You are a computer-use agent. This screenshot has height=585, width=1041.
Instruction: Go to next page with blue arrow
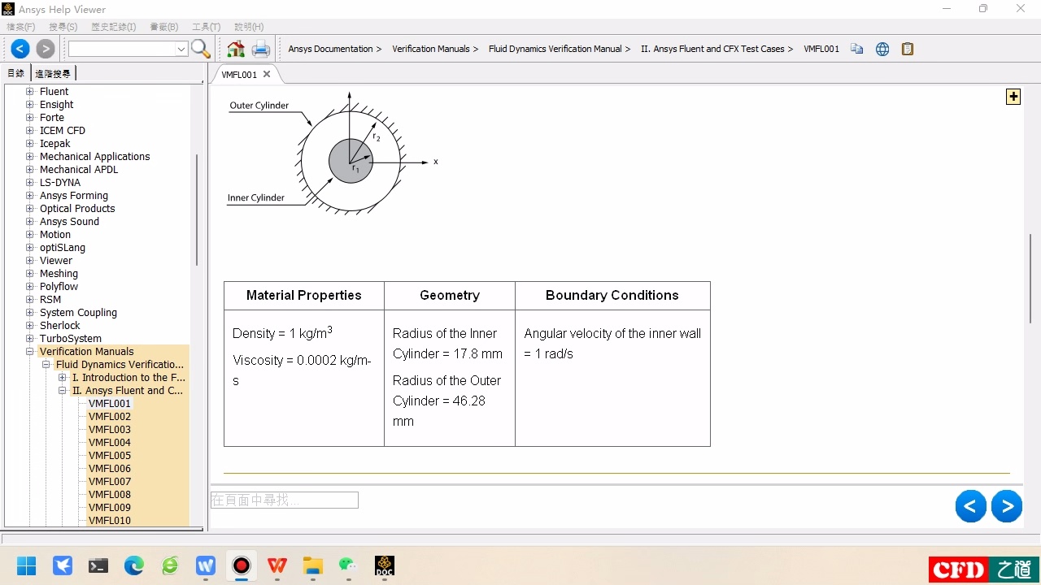coord(1007,506)
